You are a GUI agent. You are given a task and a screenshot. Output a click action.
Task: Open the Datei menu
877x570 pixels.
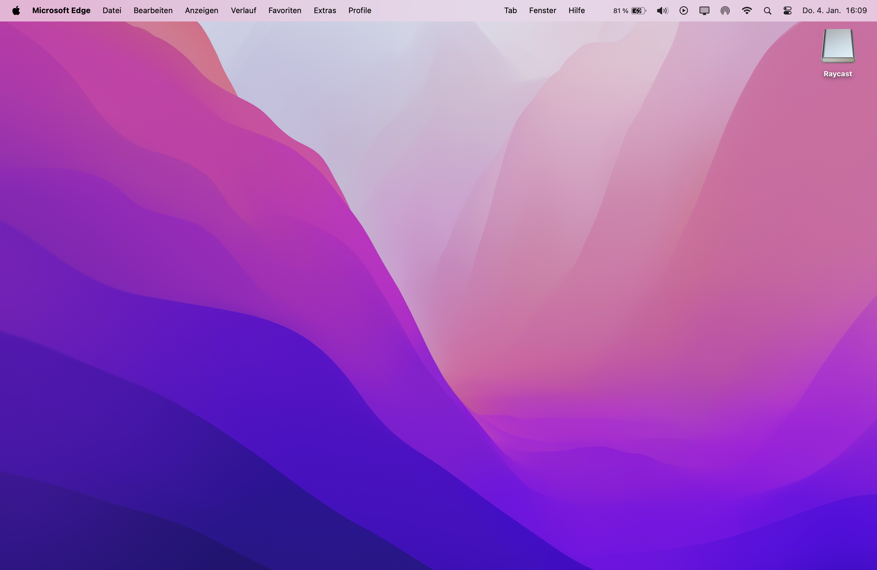(112, 11)
